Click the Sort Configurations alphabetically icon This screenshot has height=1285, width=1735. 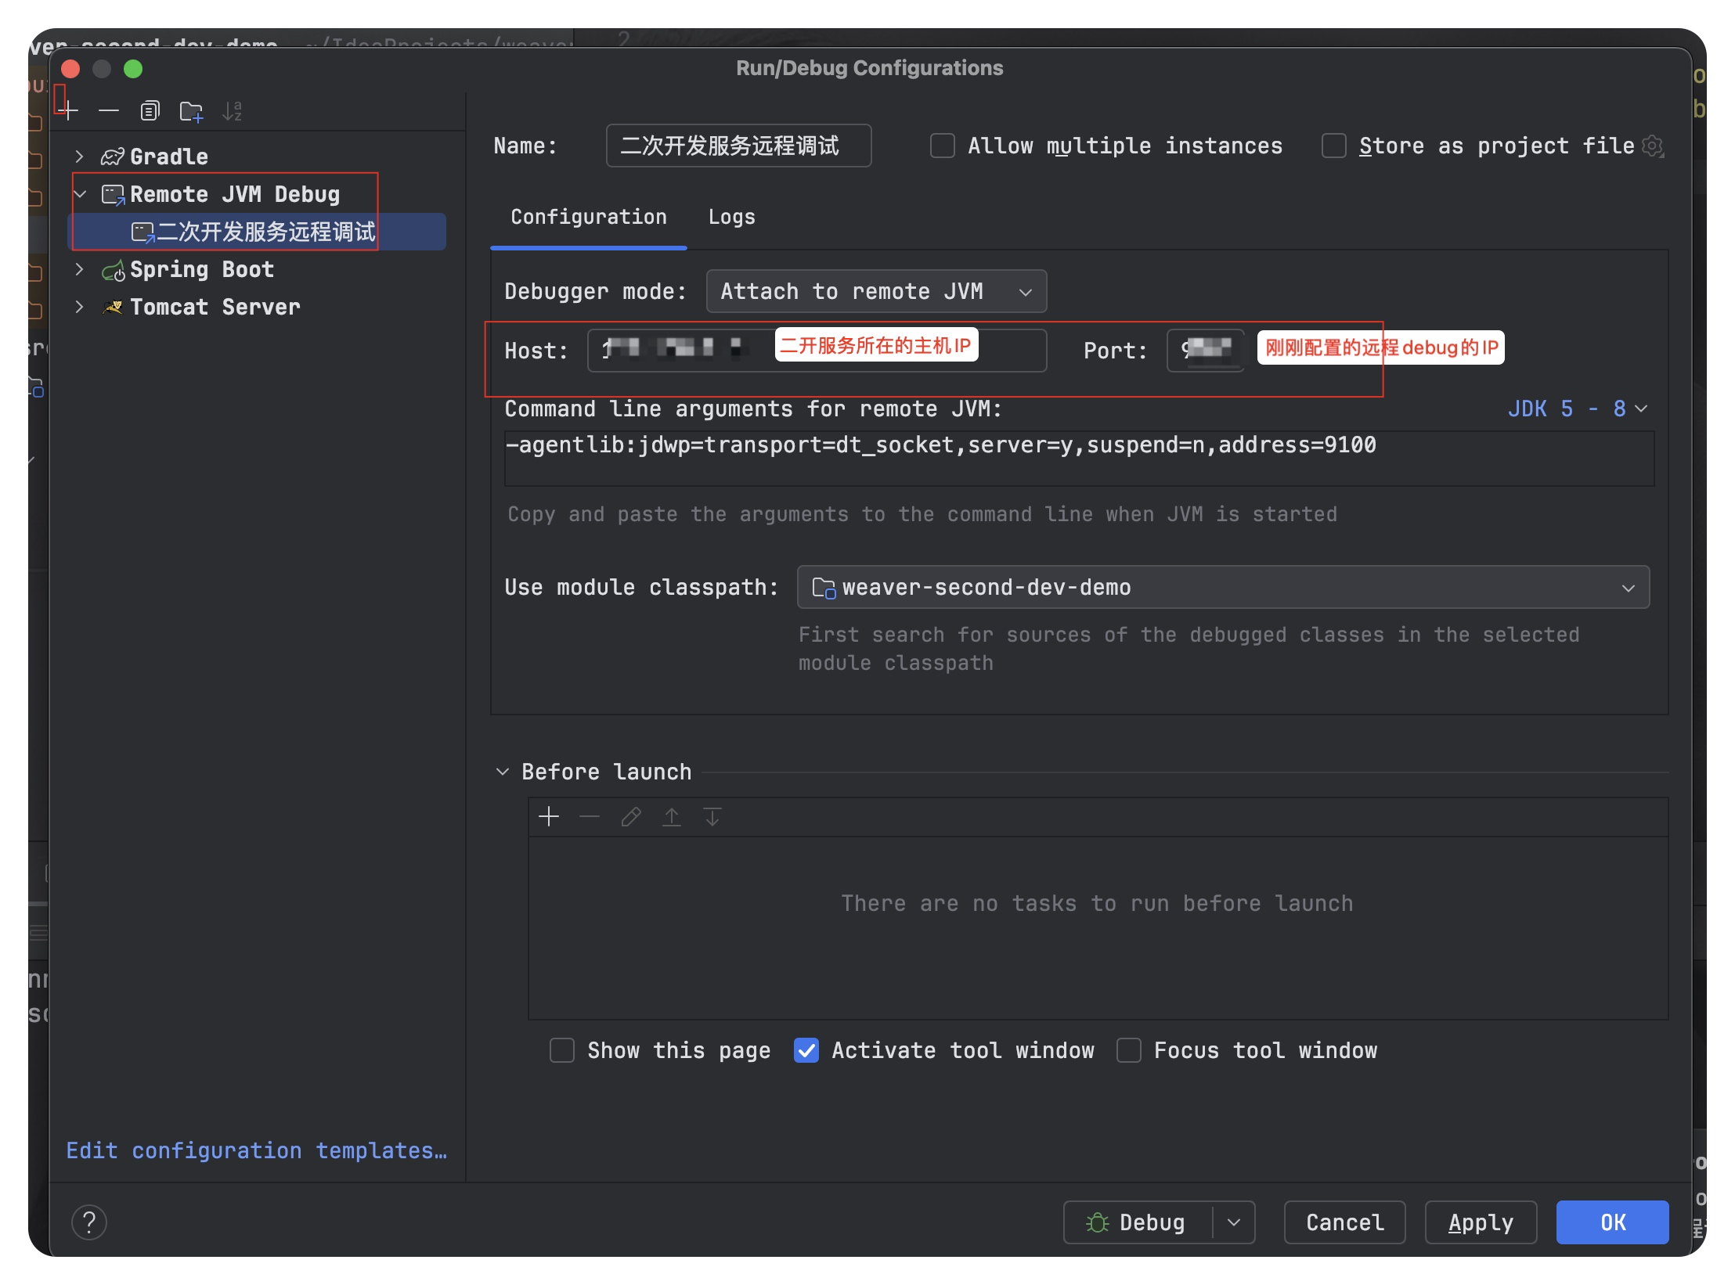click(x=232, y=111)
